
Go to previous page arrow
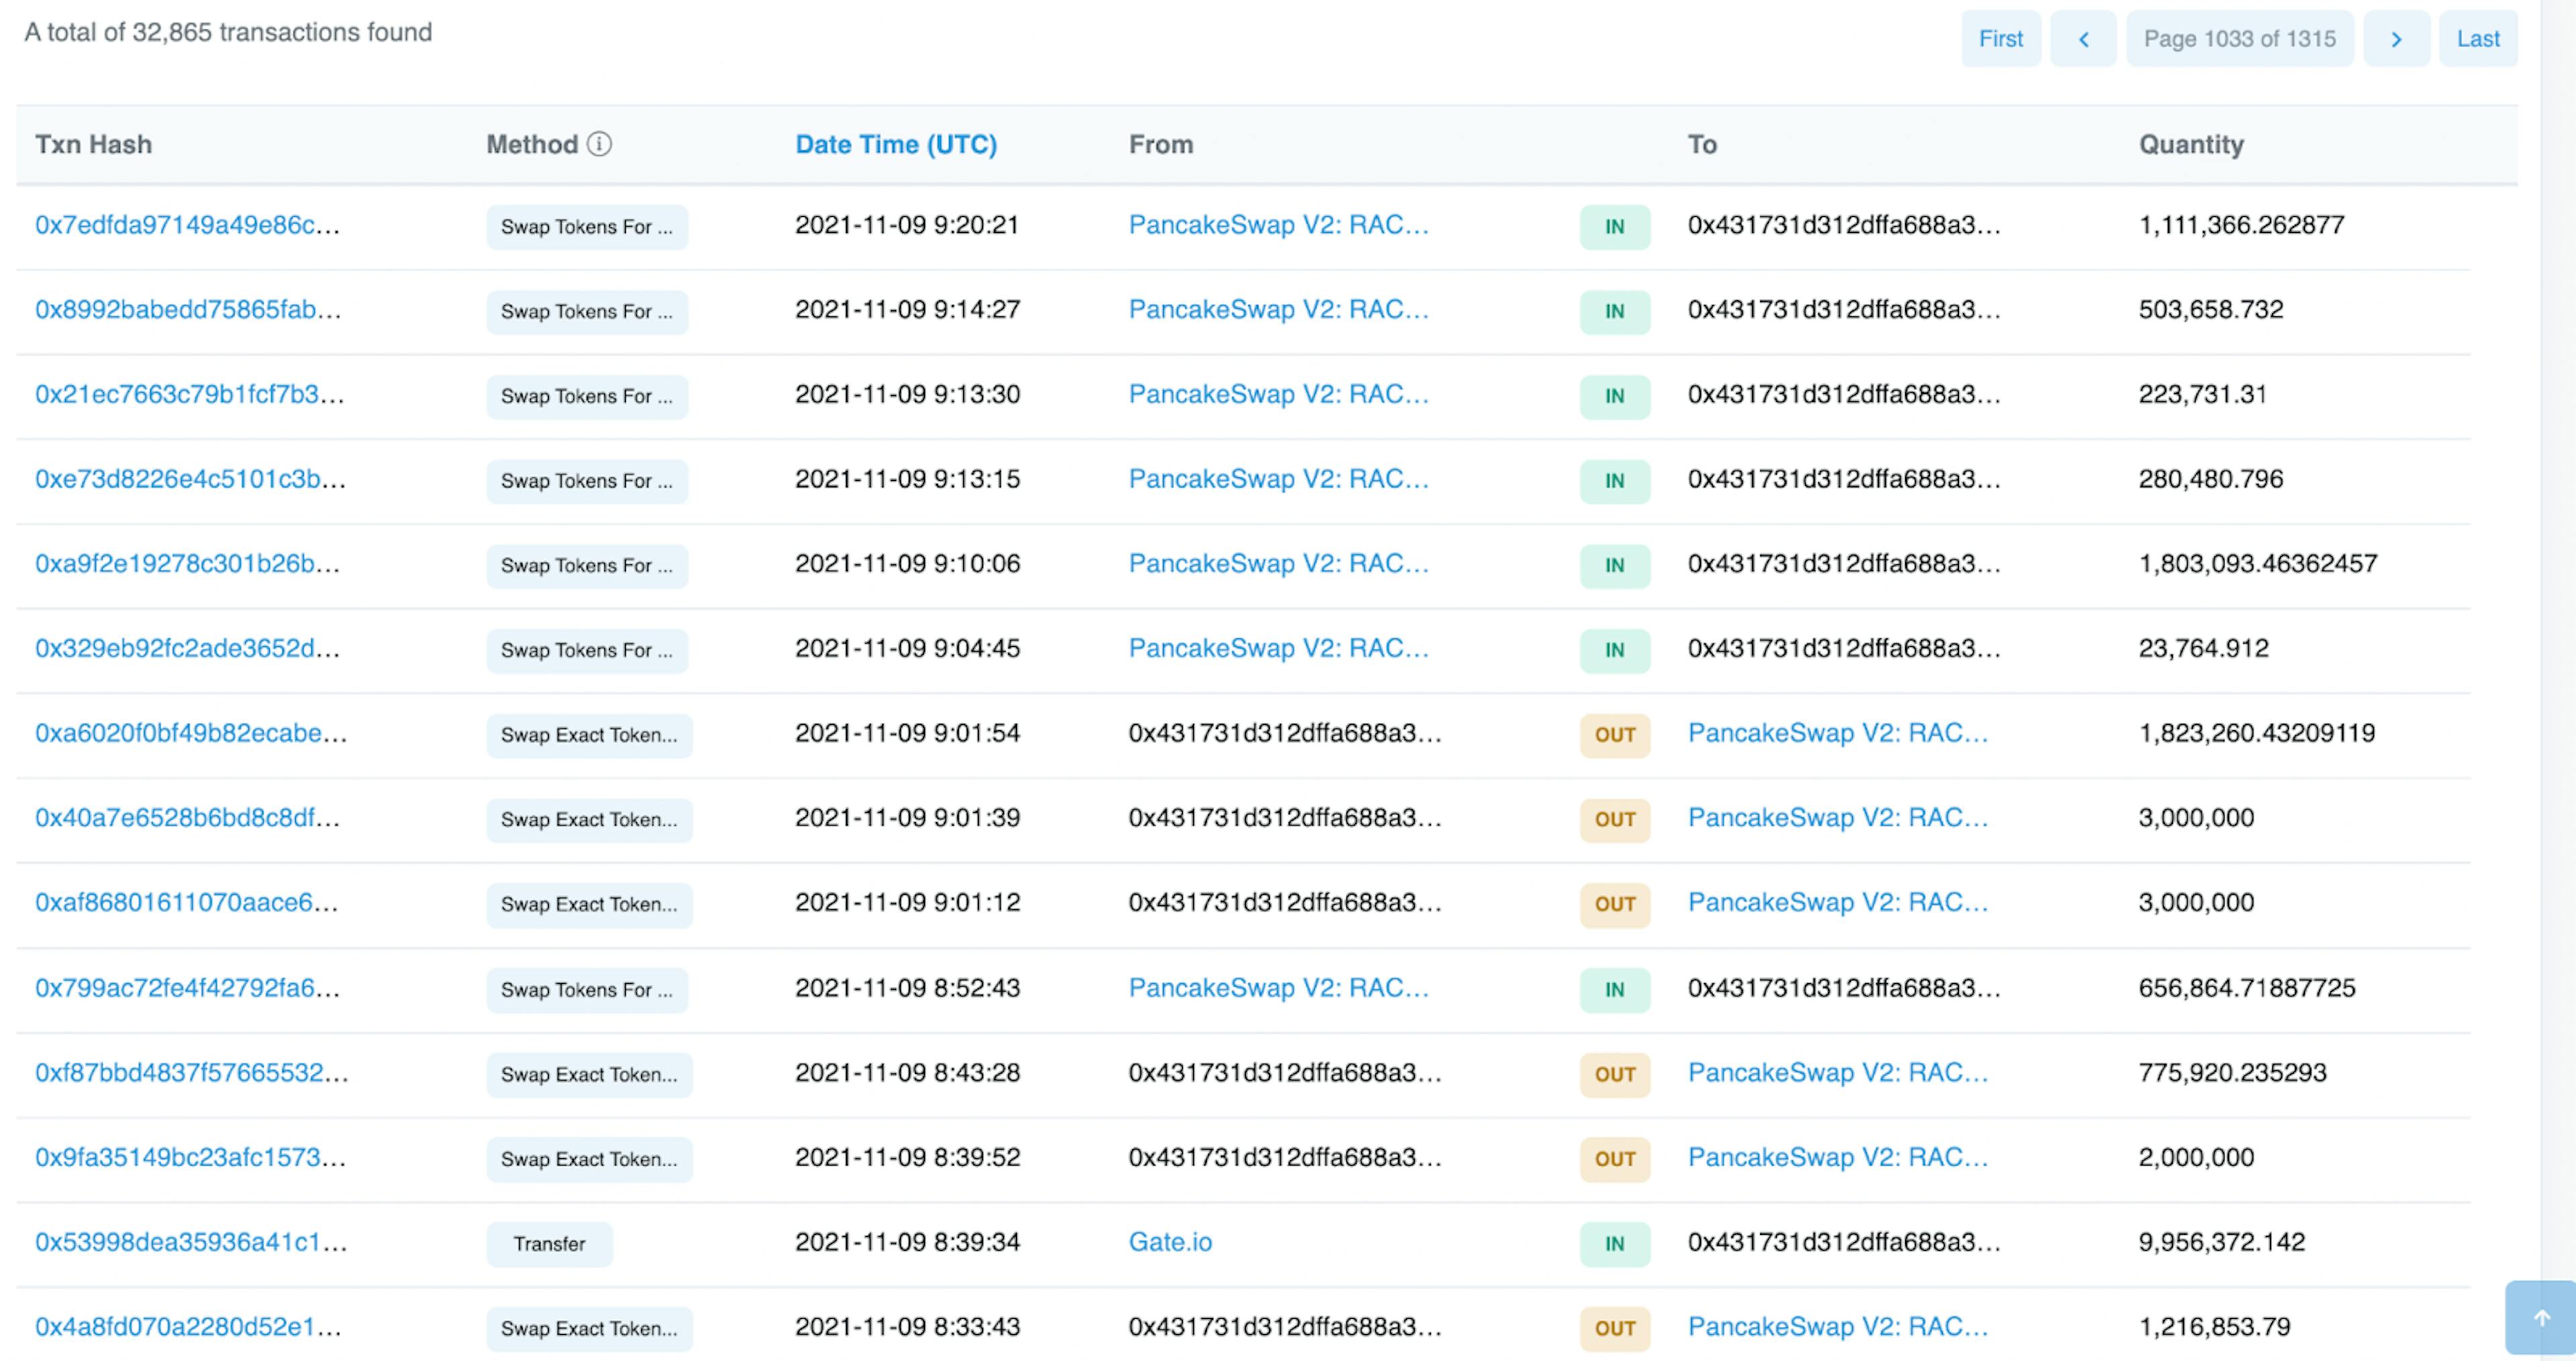(x=2083, y=39)
